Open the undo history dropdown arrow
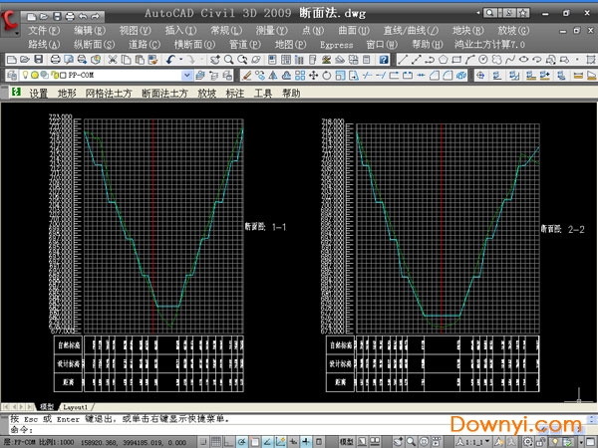The image size is (598, 448). 182,60
